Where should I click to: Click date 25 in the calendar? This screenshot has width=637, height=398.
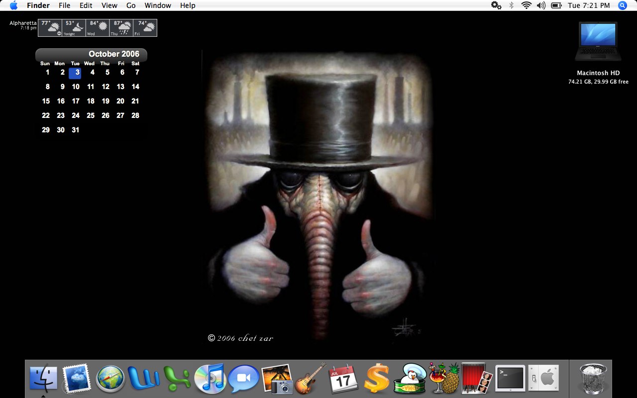[91, 115]
